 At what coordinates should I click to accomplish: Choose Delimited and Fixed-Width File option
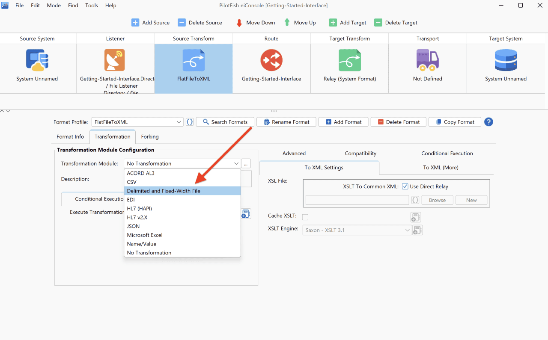pyautogui.click(x=182, y=191)
